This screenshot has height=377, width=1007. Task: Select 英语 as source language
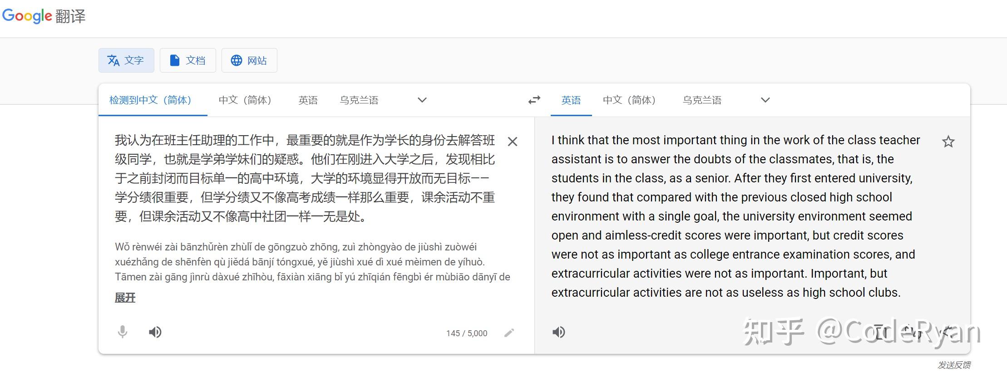[308, 100]
